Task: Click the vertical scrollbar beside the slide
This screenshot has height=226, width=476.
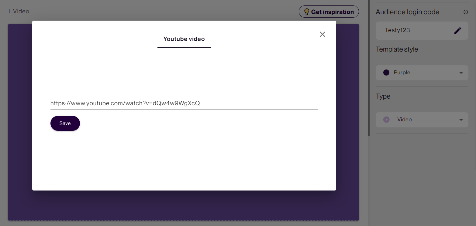Action: point(369,68)
